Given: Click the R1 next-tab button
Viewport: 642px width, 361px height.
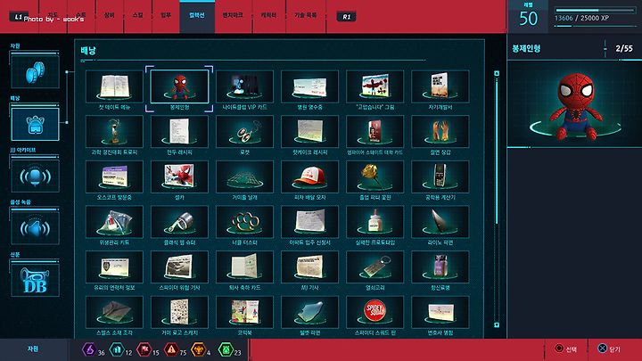Looking at the screenshot, I should [346, 17].
